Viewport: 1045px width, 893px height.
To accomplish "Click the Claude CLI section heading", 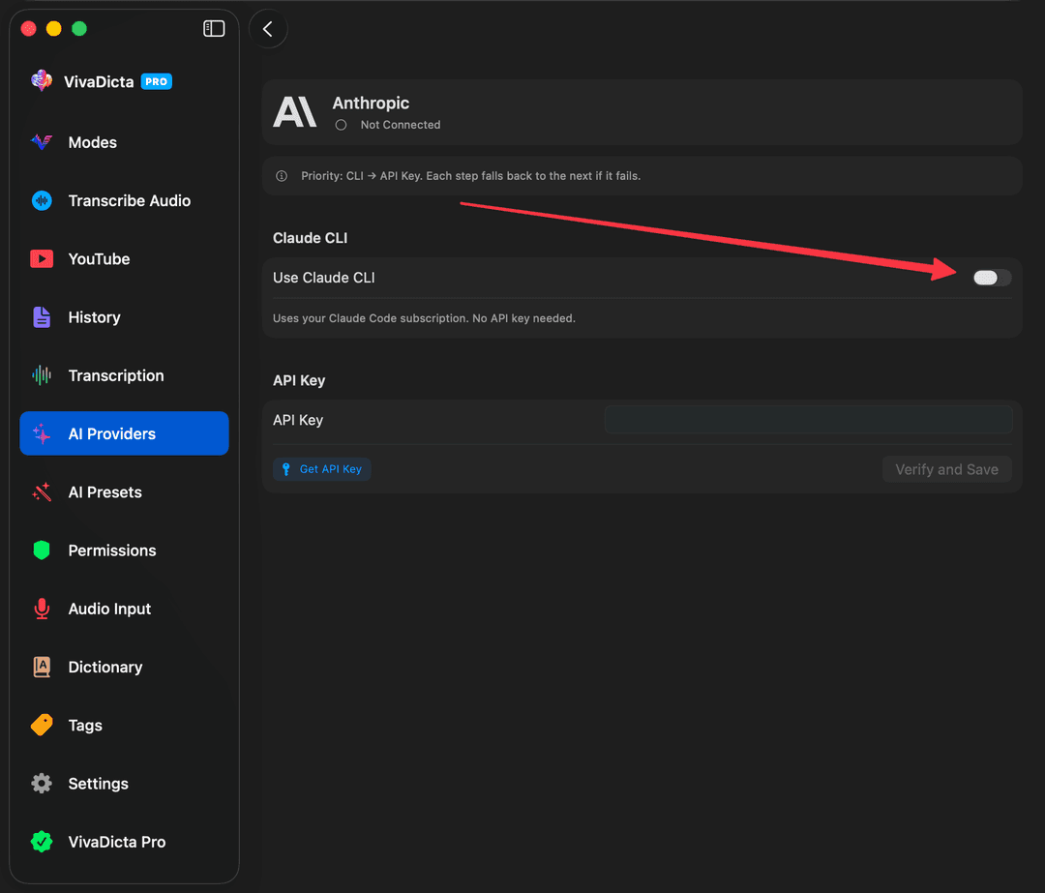I will coord(310,238).
